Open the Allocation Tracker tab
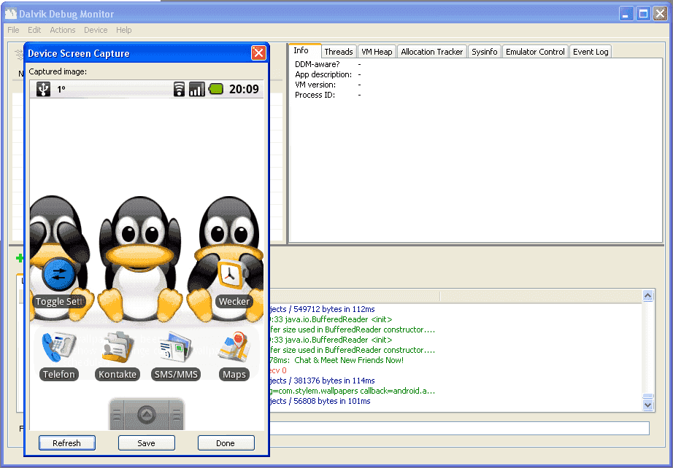 tap(432, 52)
